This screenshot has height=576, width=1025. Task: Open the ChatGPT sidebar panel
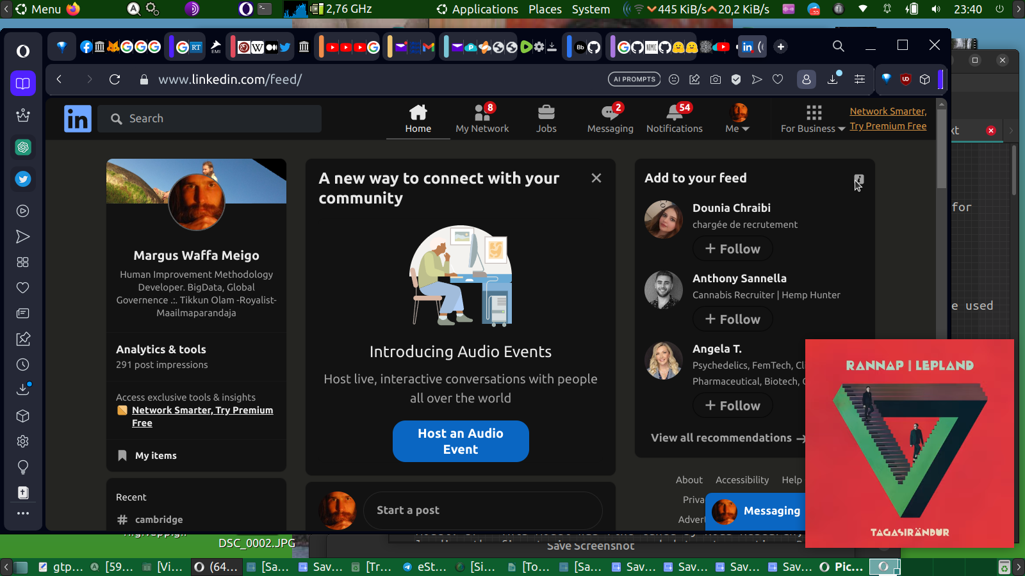tap(23, 147)
